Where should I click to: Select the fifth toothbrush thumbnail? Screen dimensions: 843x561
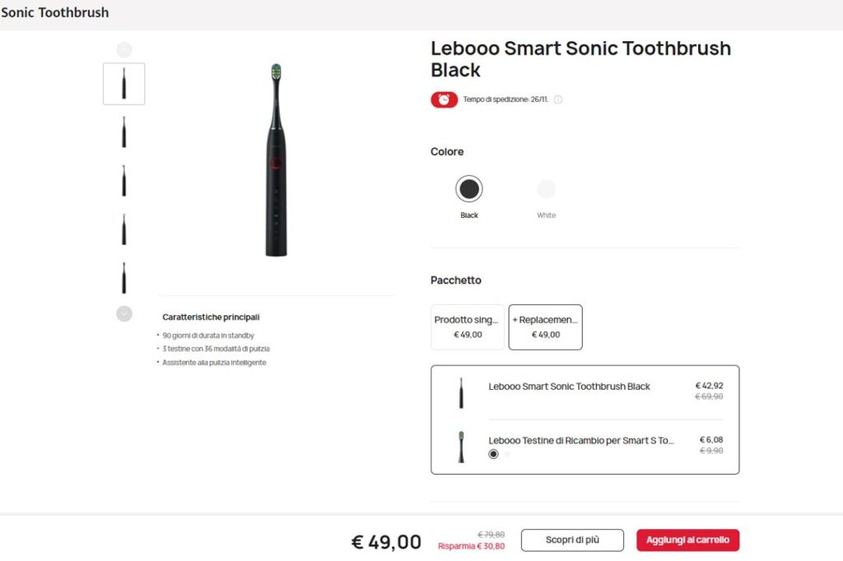124,278
